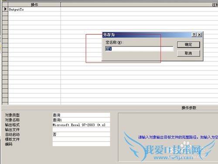Click the 编码 label
Image resolution: width=218 pixels, height=164 pixels.
[x=9, y=144]
